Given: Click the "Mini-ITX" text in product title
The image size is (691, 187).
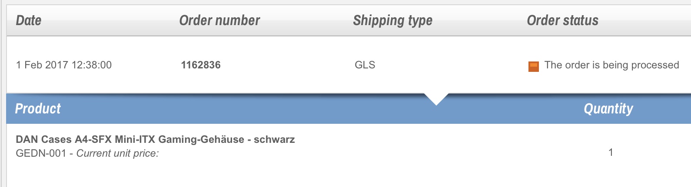Looking at the screenshot, I should pyautogui.click(x=135, y=139).
